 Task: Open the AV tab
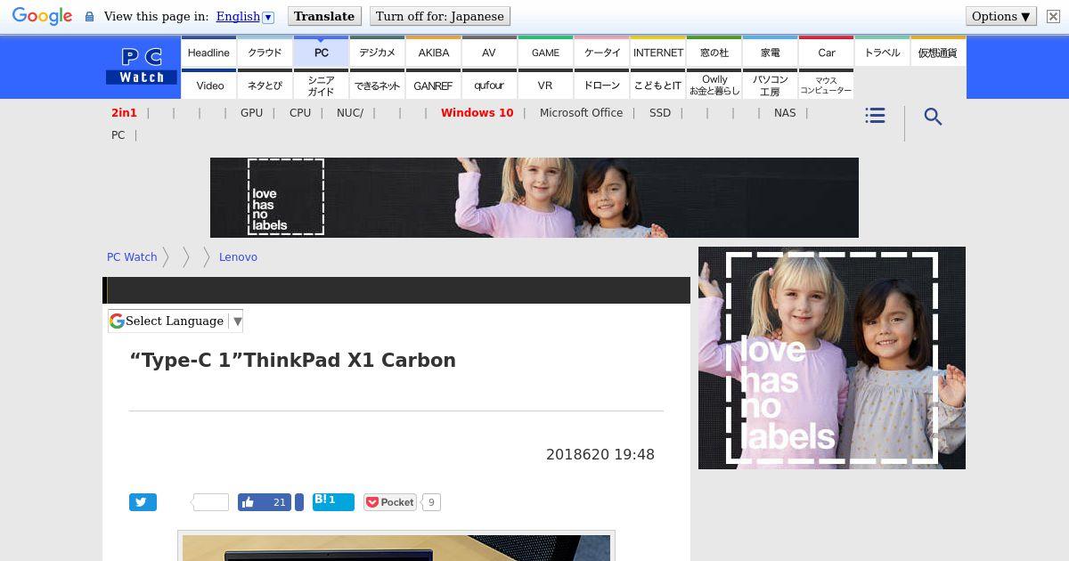[x=489, y=52]
